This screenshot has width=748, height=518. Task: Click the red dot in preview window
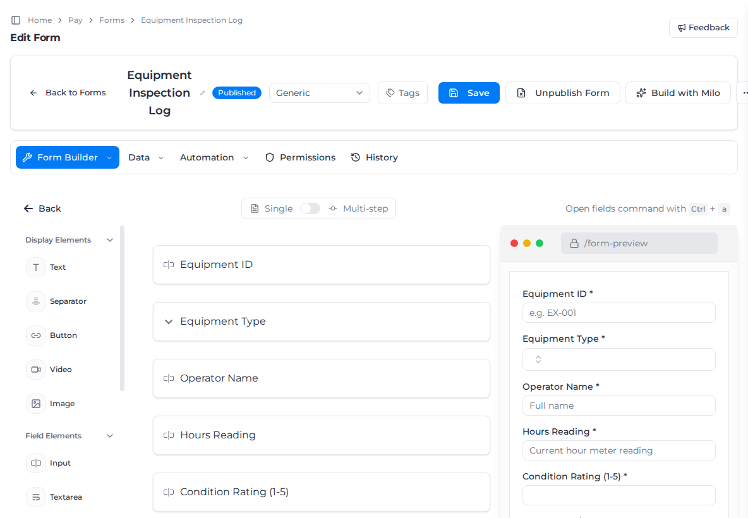click(514, 243)
